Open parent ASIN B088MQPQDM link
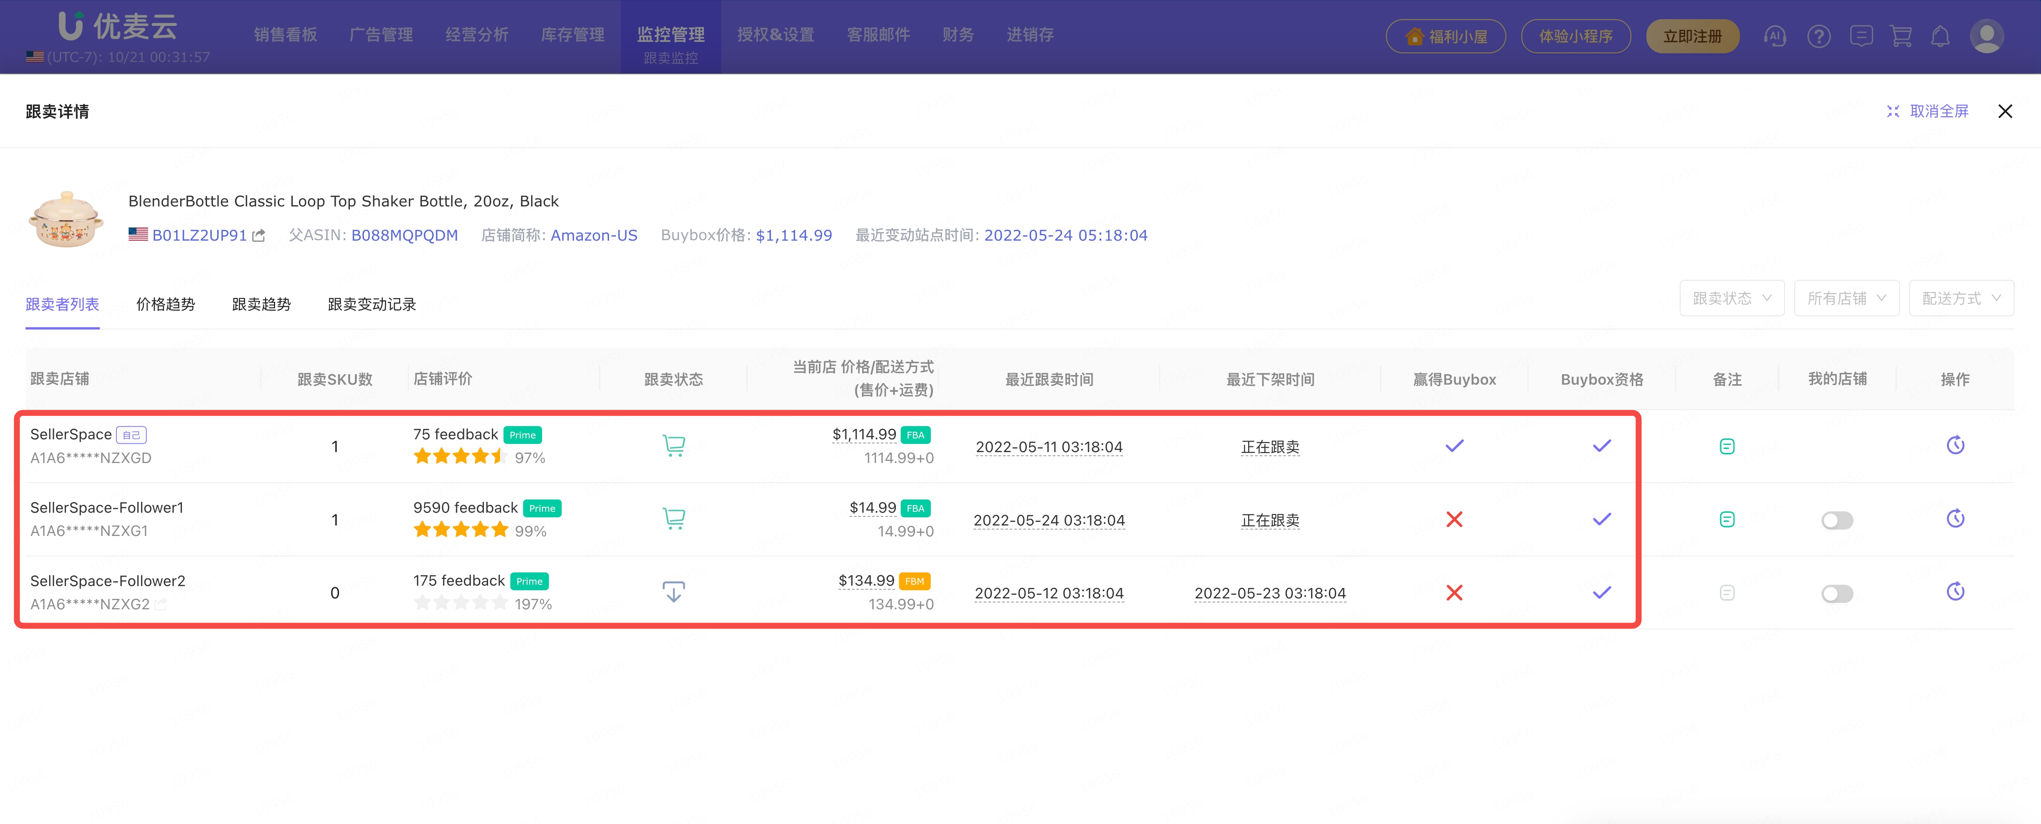The image size is (2041, 824). coord(404,236)
